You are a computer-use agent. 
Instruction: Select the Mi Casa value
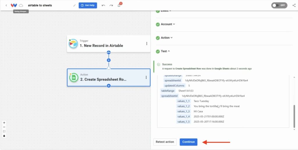[198, 111]
